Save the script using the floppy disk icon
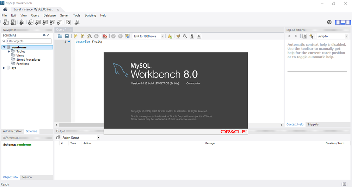The image size is (352, 187). (67, 36)
